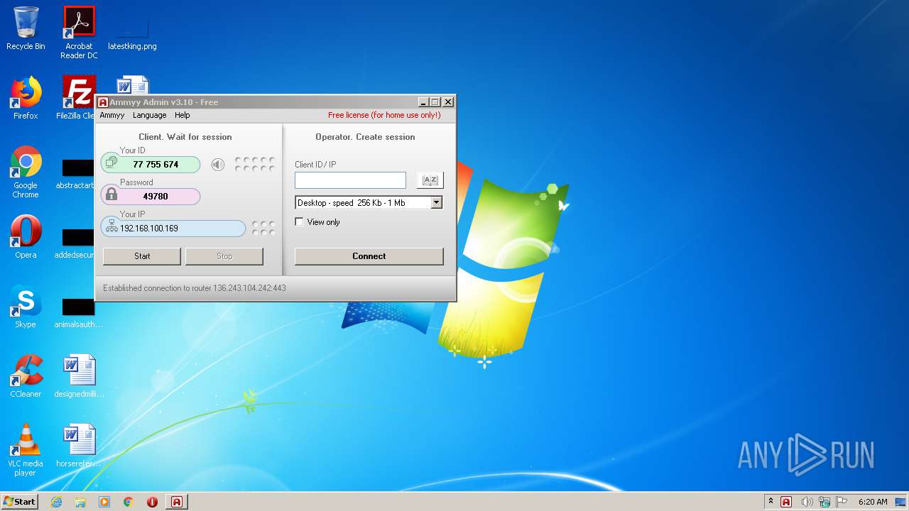Click the disabled Stop button
The height and width of the screenshot is (511, 909).
[224, 256]
